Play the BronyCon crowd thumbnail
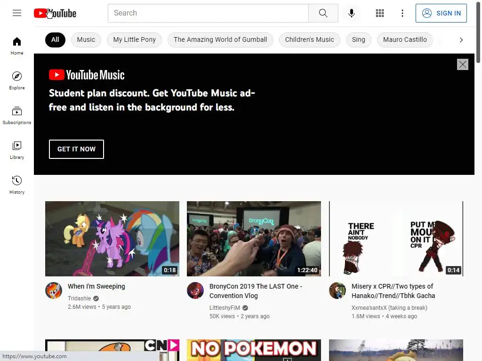This screenshot has width=482, height=361. click(x=254, y=239)
